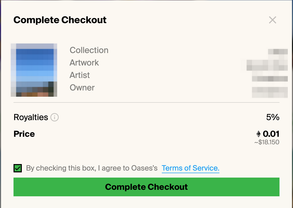Viewport: 293px width, 208px height.
Task: Click the ~$18.150 dollar estimate
Action: coord(267,142)
